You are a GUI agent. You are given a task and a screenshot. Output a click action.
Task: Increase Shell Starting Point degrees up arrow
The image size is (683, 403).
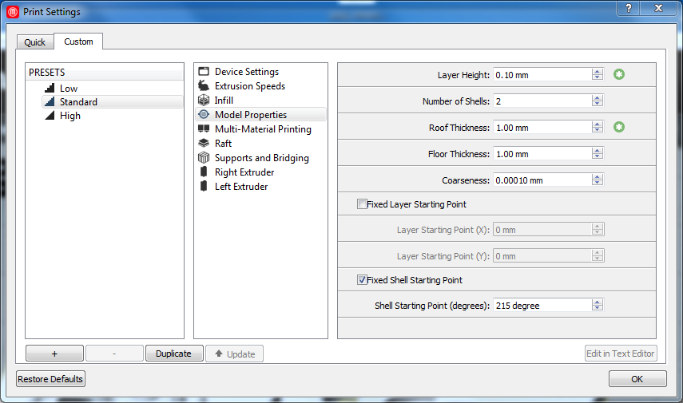click(x=598, y=302)
